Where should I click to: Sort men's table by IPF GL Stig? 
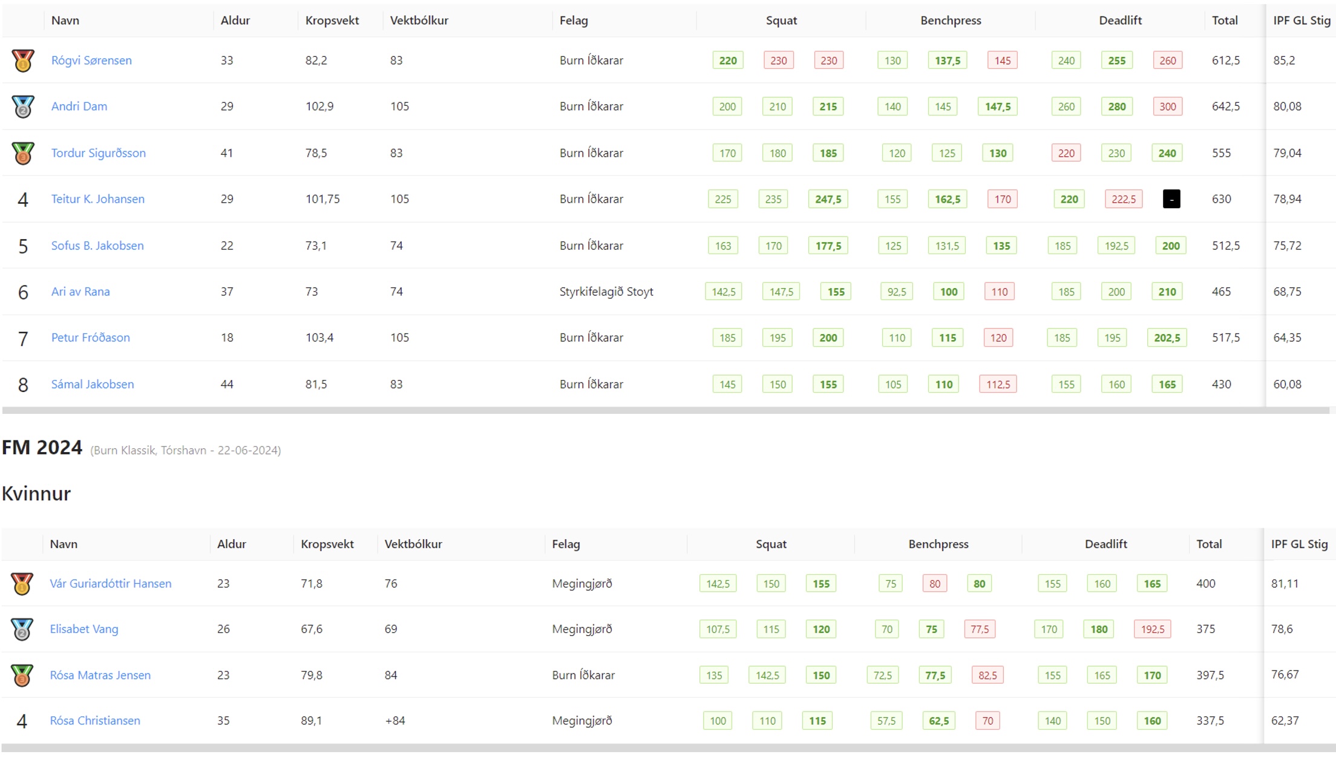tap(1302, 20)
